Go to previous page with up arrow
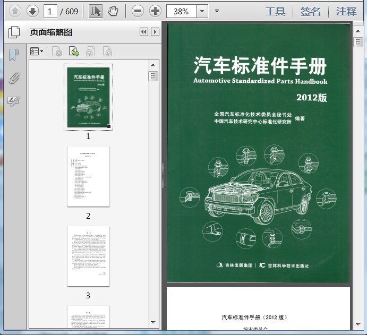 pos(15,11)
